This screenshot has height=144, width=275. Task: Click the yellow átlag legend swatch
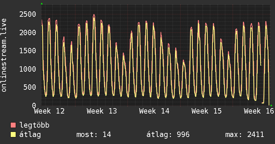[x=13, y=135]
